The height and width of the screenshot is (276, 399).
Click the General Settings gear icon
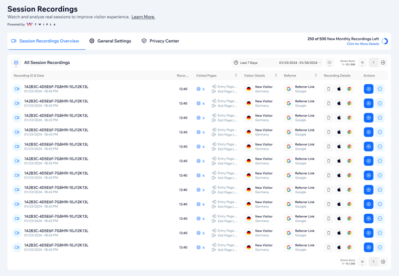tap(92, 41)
